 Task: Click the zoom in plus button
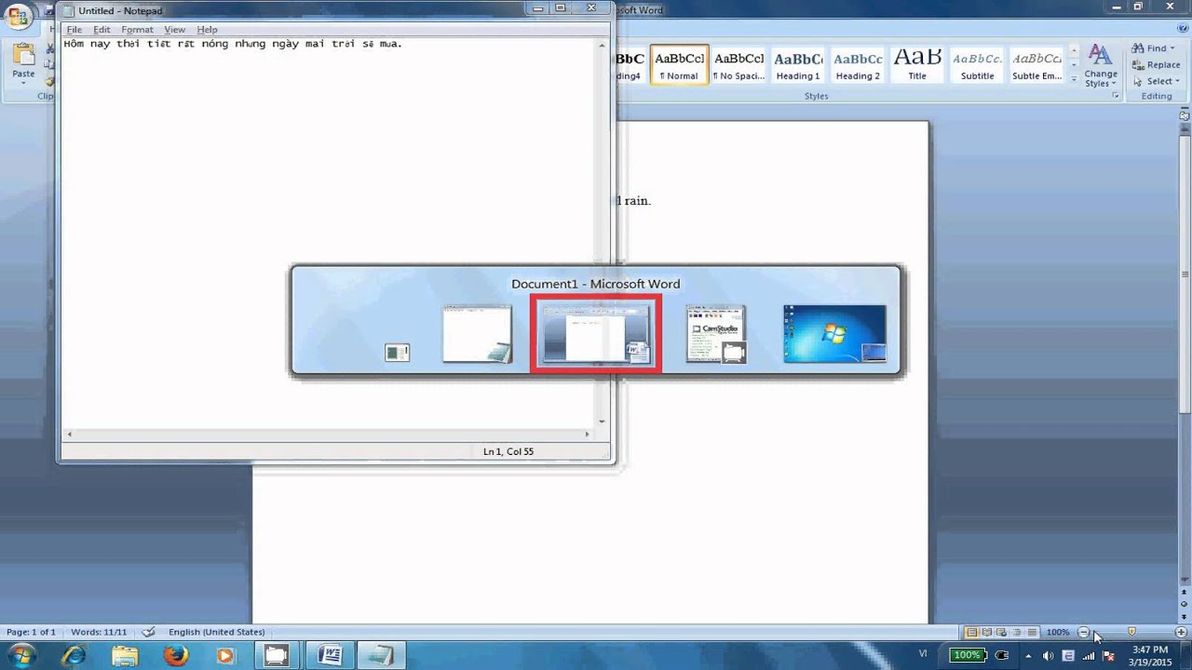pos(1181,633)
